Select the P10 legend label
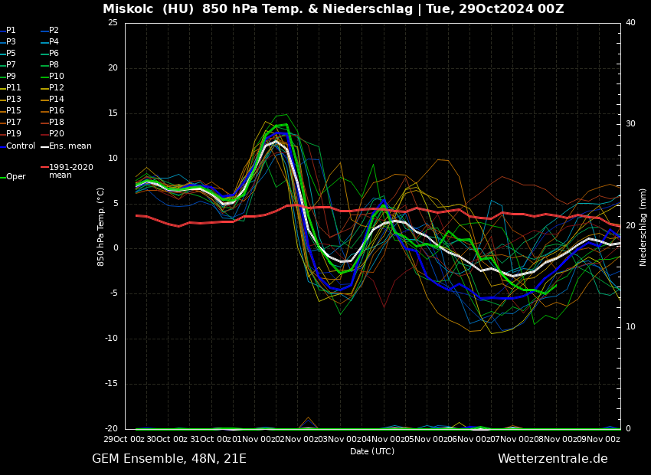This screenshot has height=475, width=651. (56, 77)
